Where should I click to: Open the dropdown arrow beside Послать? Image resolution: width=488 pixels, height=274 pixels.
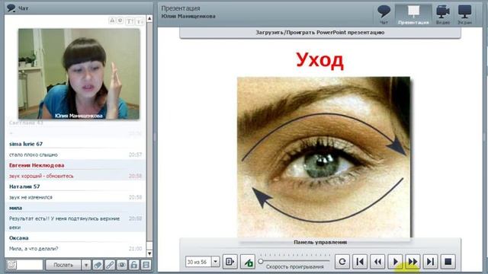86,265
